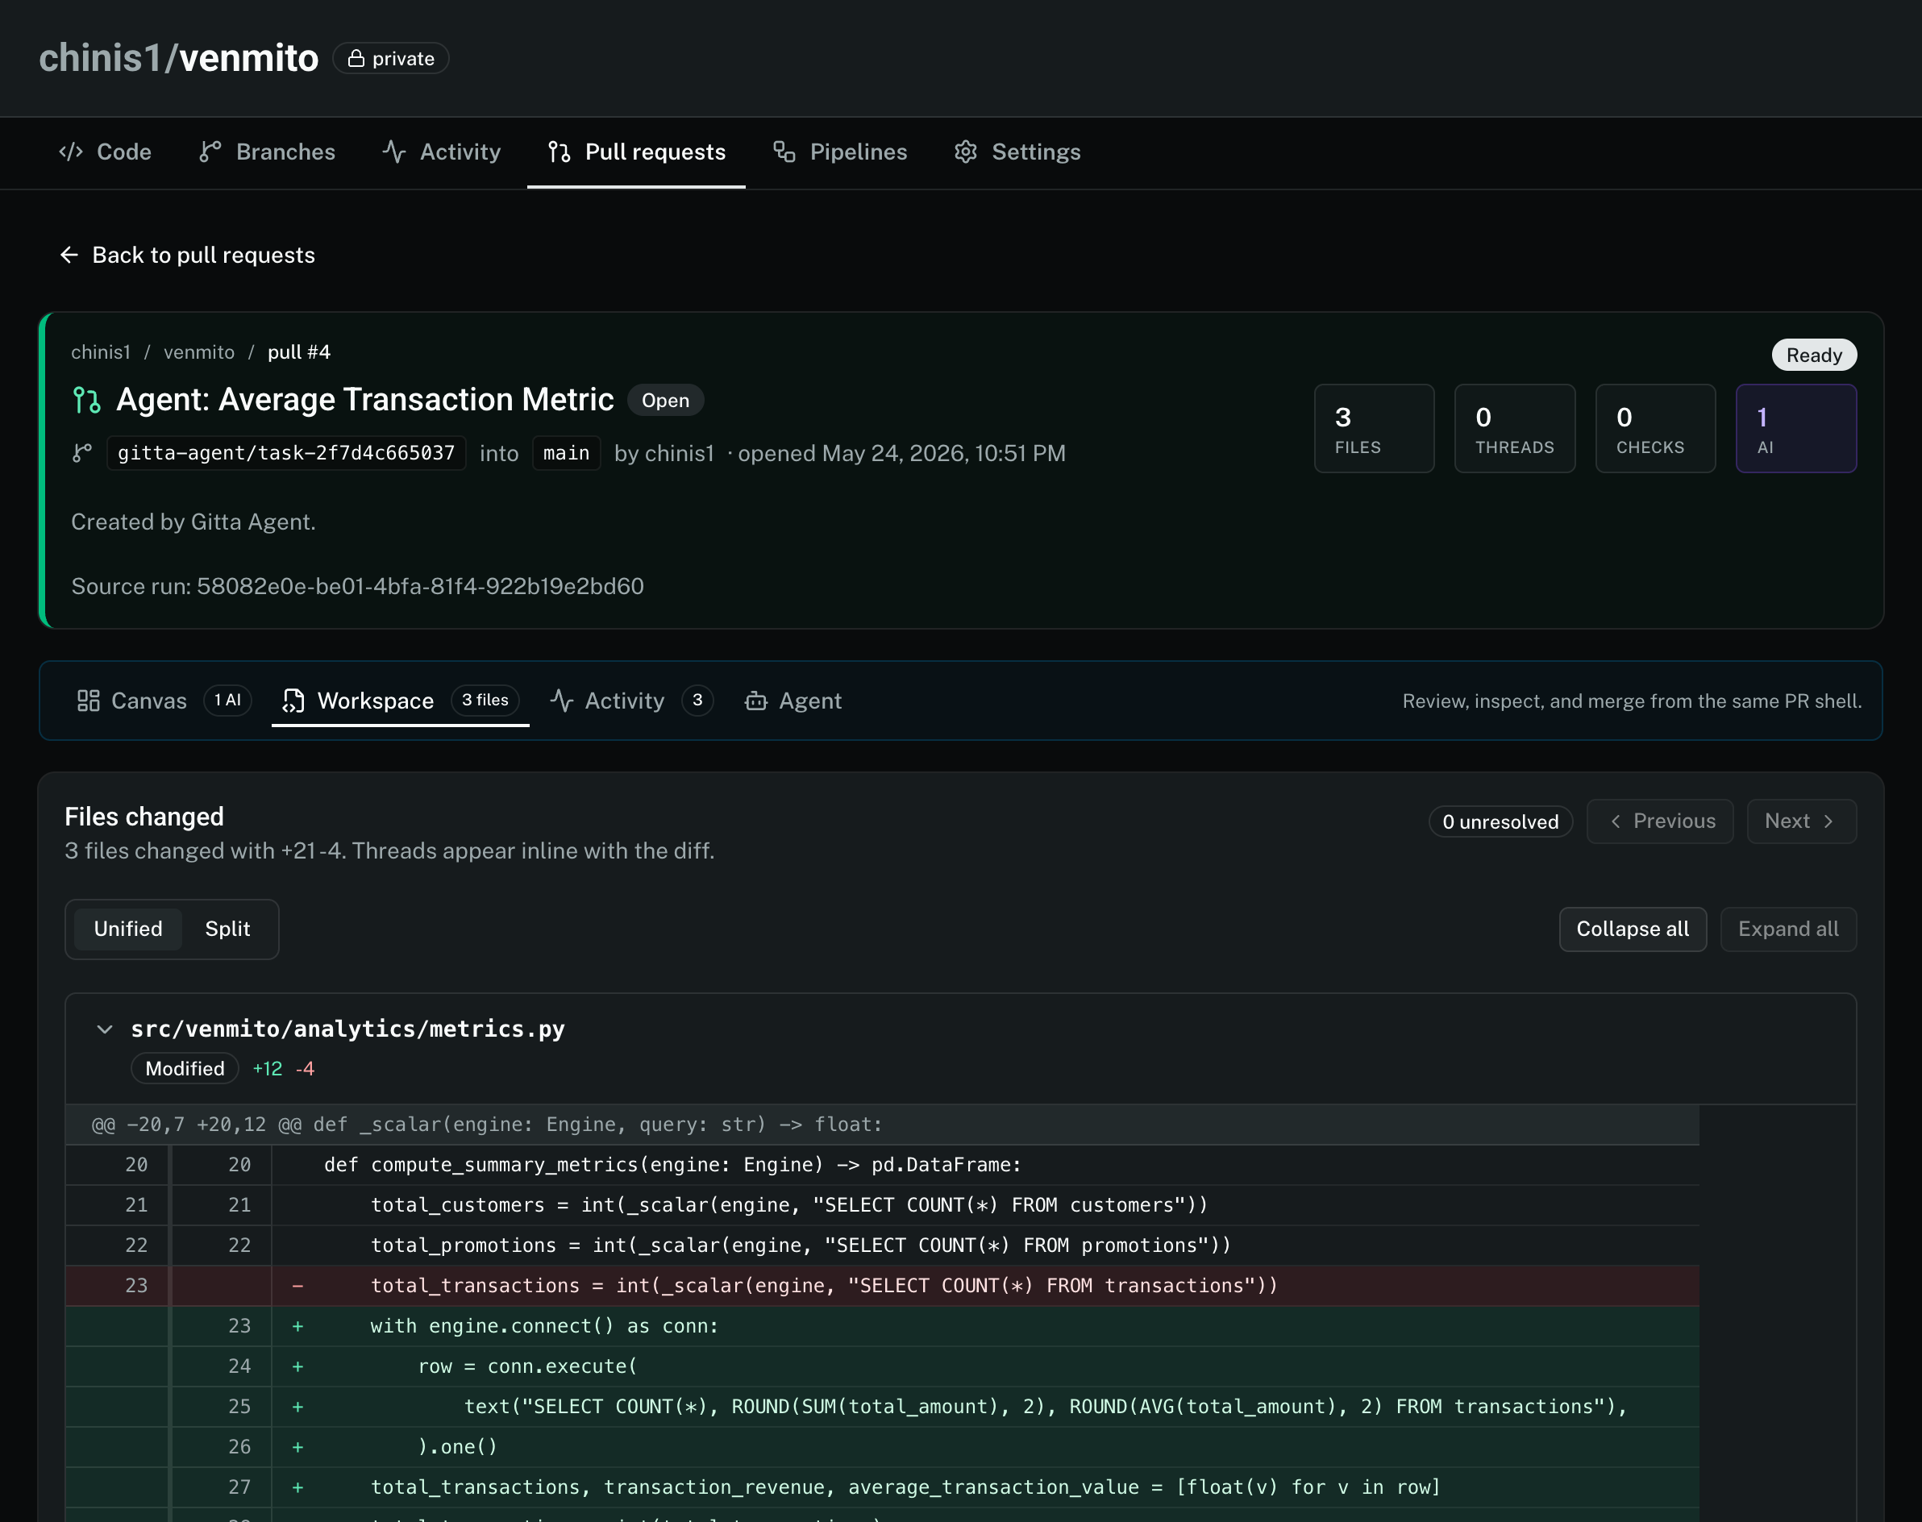Open the Pipelines tab
The height and width of the screenshot is (1522, 1922).
coord(839,152)
